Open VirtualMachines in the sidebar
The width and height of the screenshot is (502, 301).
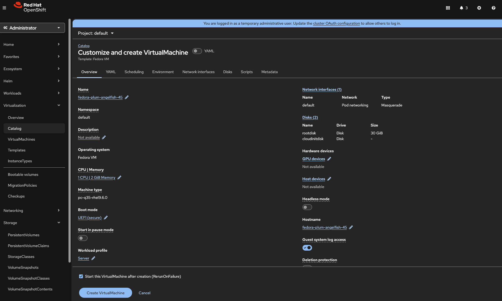tap(21, 139)
